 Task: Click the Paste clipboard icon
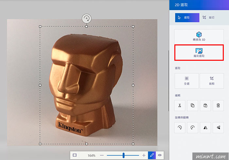point(205,105)
